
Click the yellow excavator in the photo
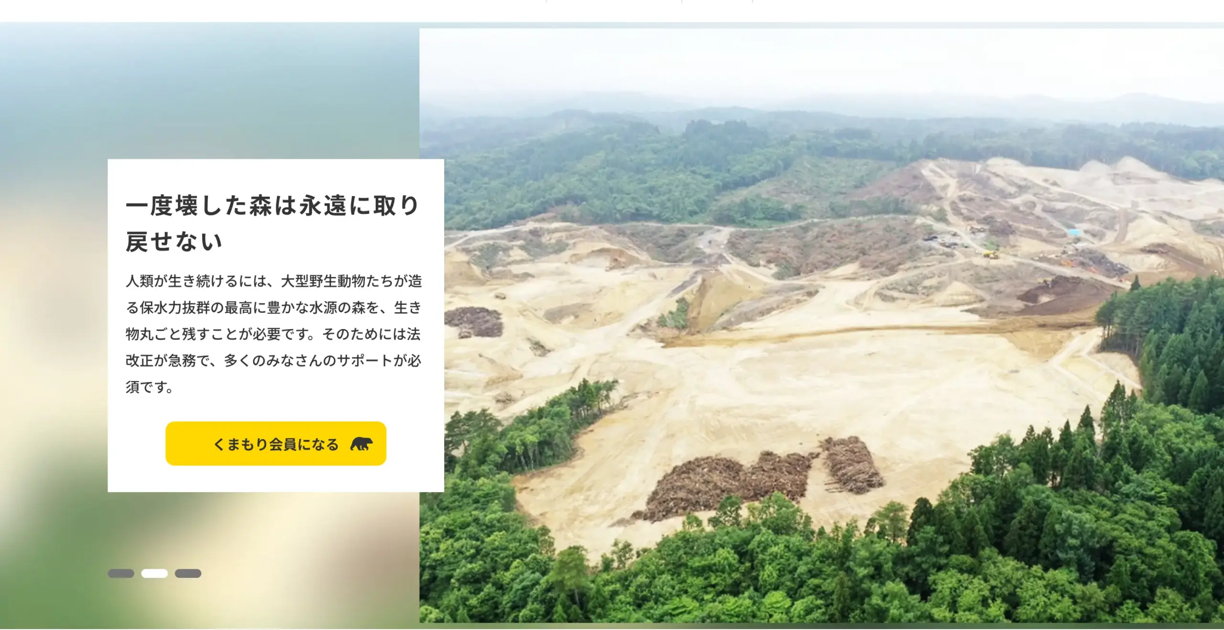pos(990,254)
